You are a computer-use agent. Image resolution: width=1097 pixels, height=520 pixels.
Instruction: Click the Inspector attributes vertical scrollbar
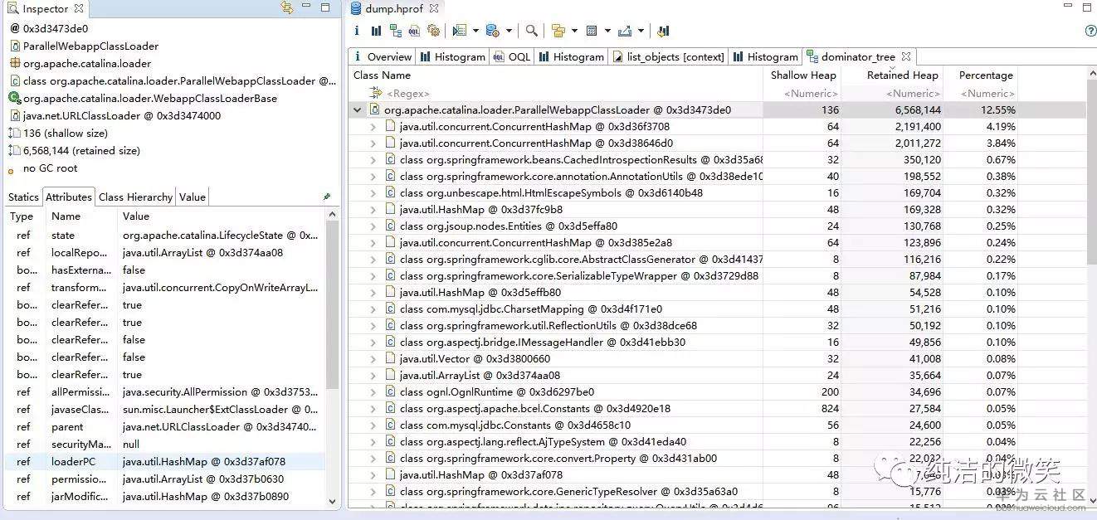333,304
